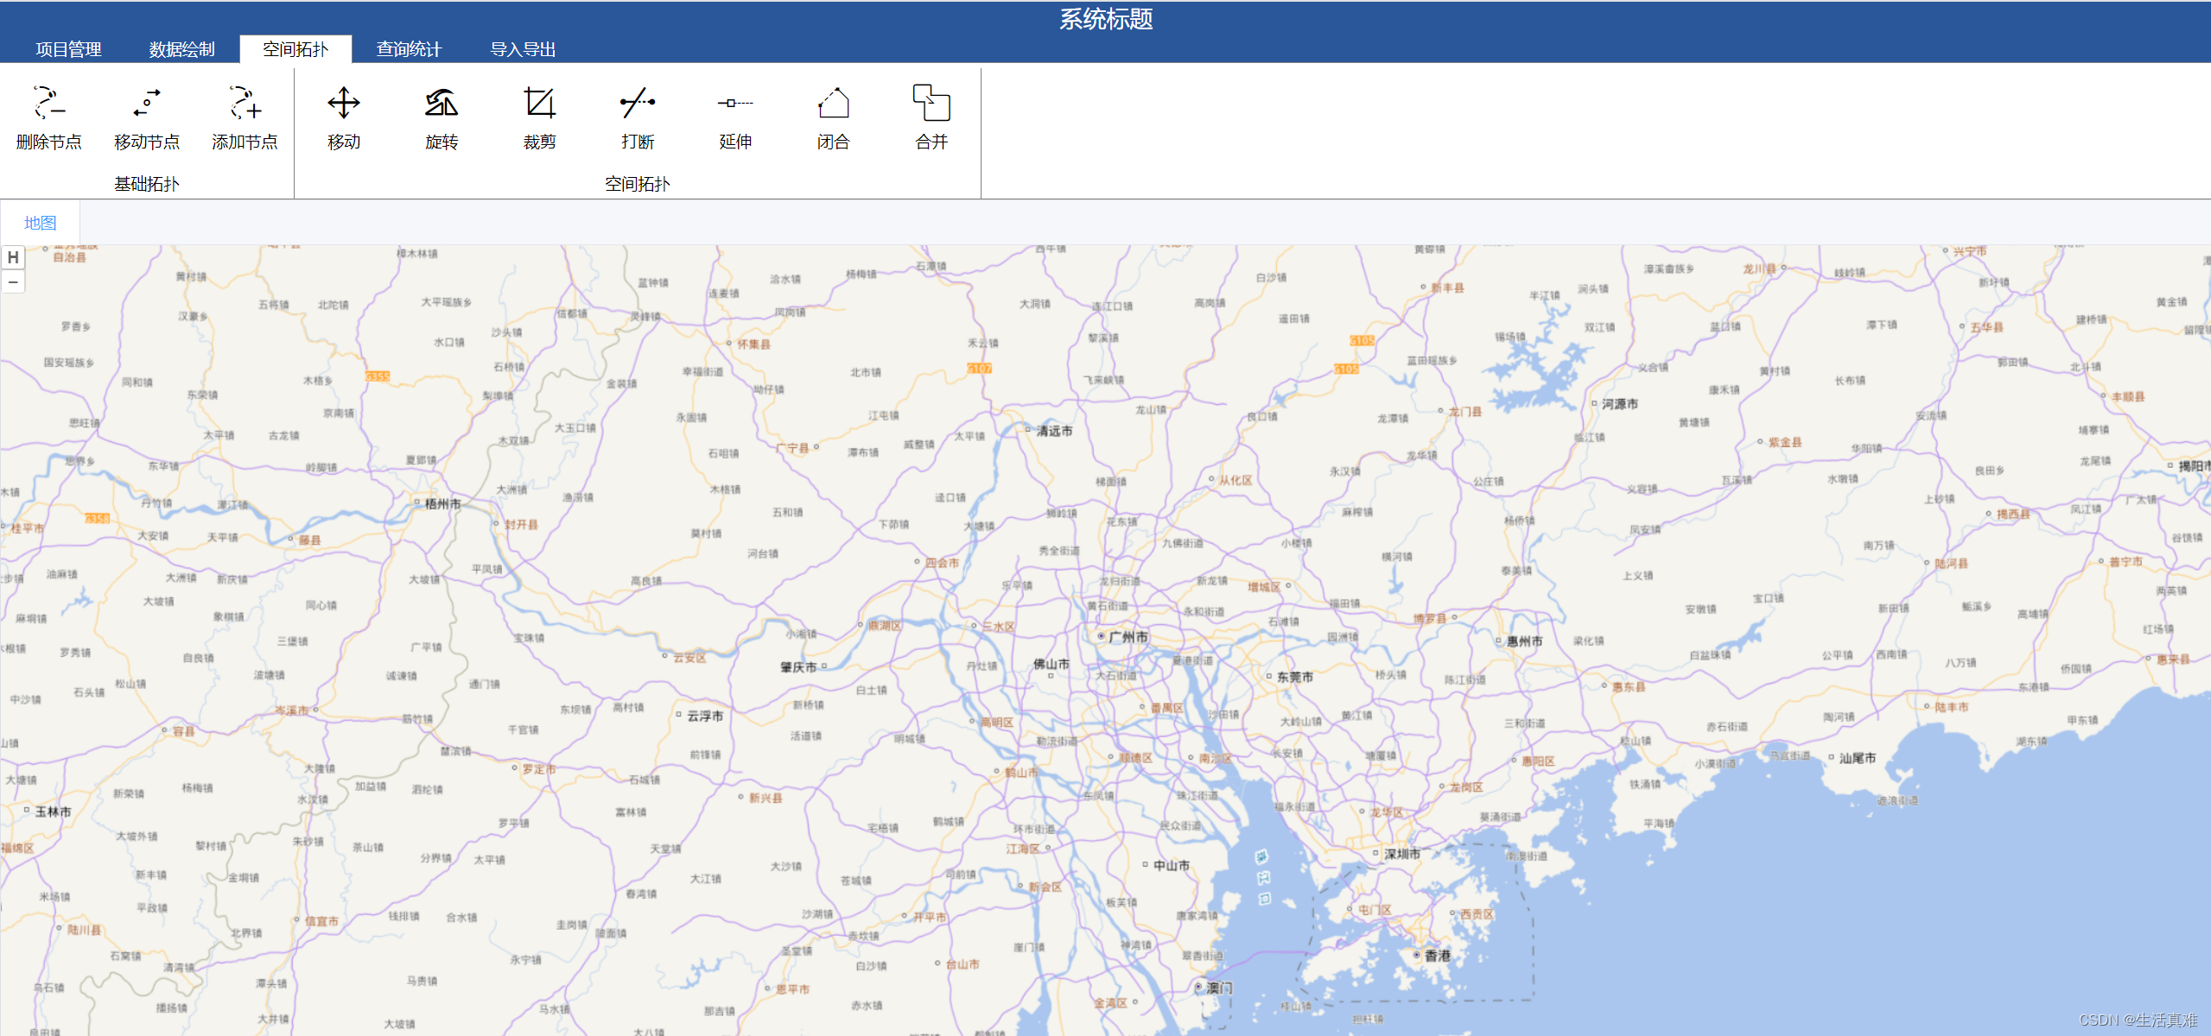The image size is (2211, 1036).
Task: Switch to the 查询统计 tab
Action: pos(408,49)
